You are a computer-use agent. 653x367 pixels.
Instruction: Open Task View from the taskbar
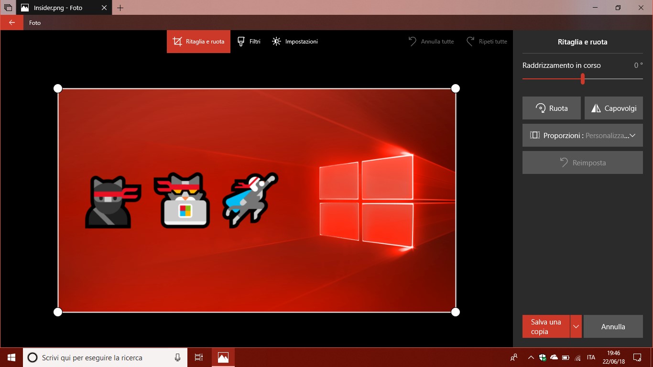tap(199, 357)
